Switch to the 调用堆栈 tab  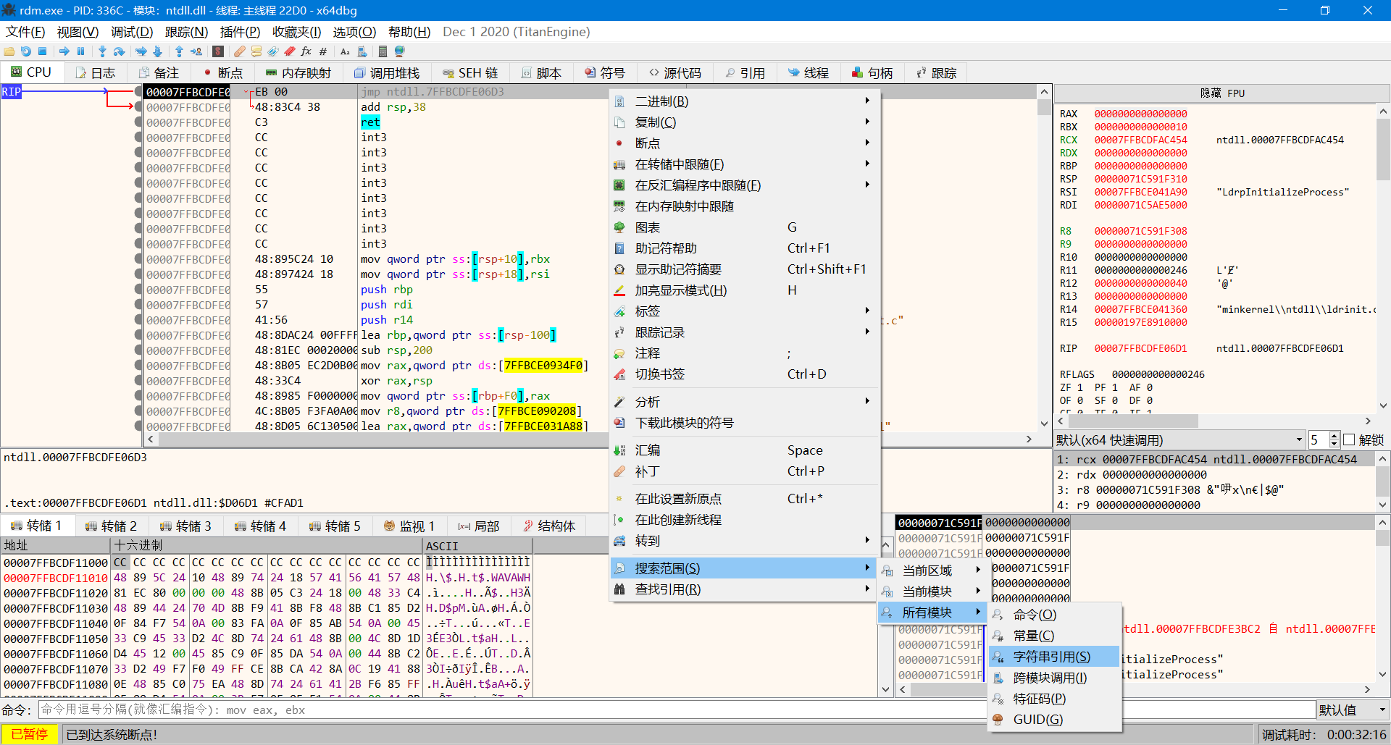[387, 73]
